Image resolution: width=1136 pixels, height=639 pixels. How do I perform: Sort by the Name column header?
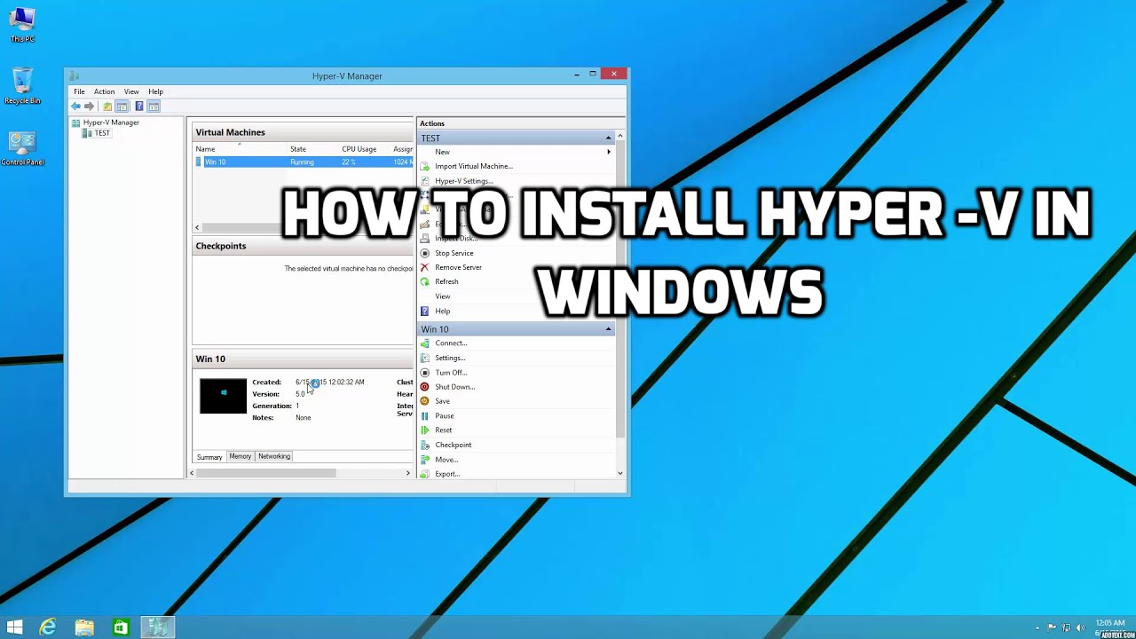pyautogui.click(x=205, y=149)
